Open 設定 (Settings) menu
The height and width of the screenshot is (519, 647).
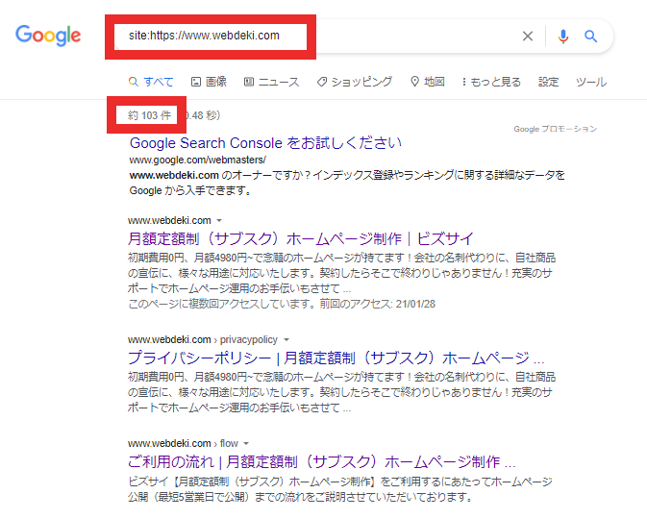coord(548,82)
